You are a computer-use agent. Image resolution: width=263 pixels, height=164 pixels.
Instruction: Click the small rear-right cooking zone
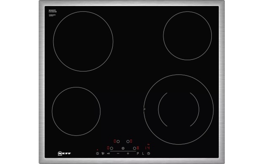187,36
